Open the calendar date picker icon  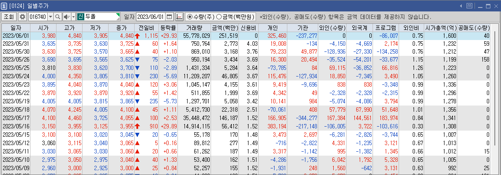point(170,17)
